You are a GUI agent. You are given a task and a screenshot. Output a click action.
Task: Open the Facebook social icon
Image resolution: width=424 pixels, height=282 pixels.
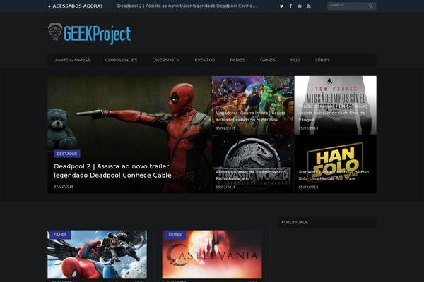point(290,6)
